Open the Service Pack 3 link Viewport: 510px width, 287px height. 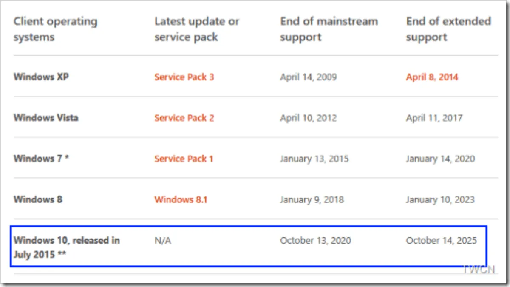point(184,77)
